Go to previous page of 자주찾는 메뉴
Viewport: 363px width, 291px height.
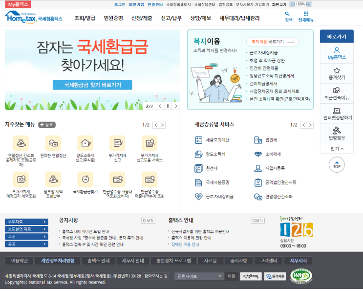(156, 125)
